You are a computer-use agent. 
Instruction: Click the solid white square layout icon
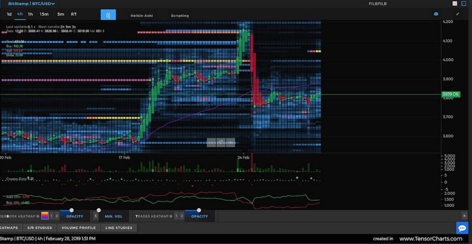tap(455, 4)
